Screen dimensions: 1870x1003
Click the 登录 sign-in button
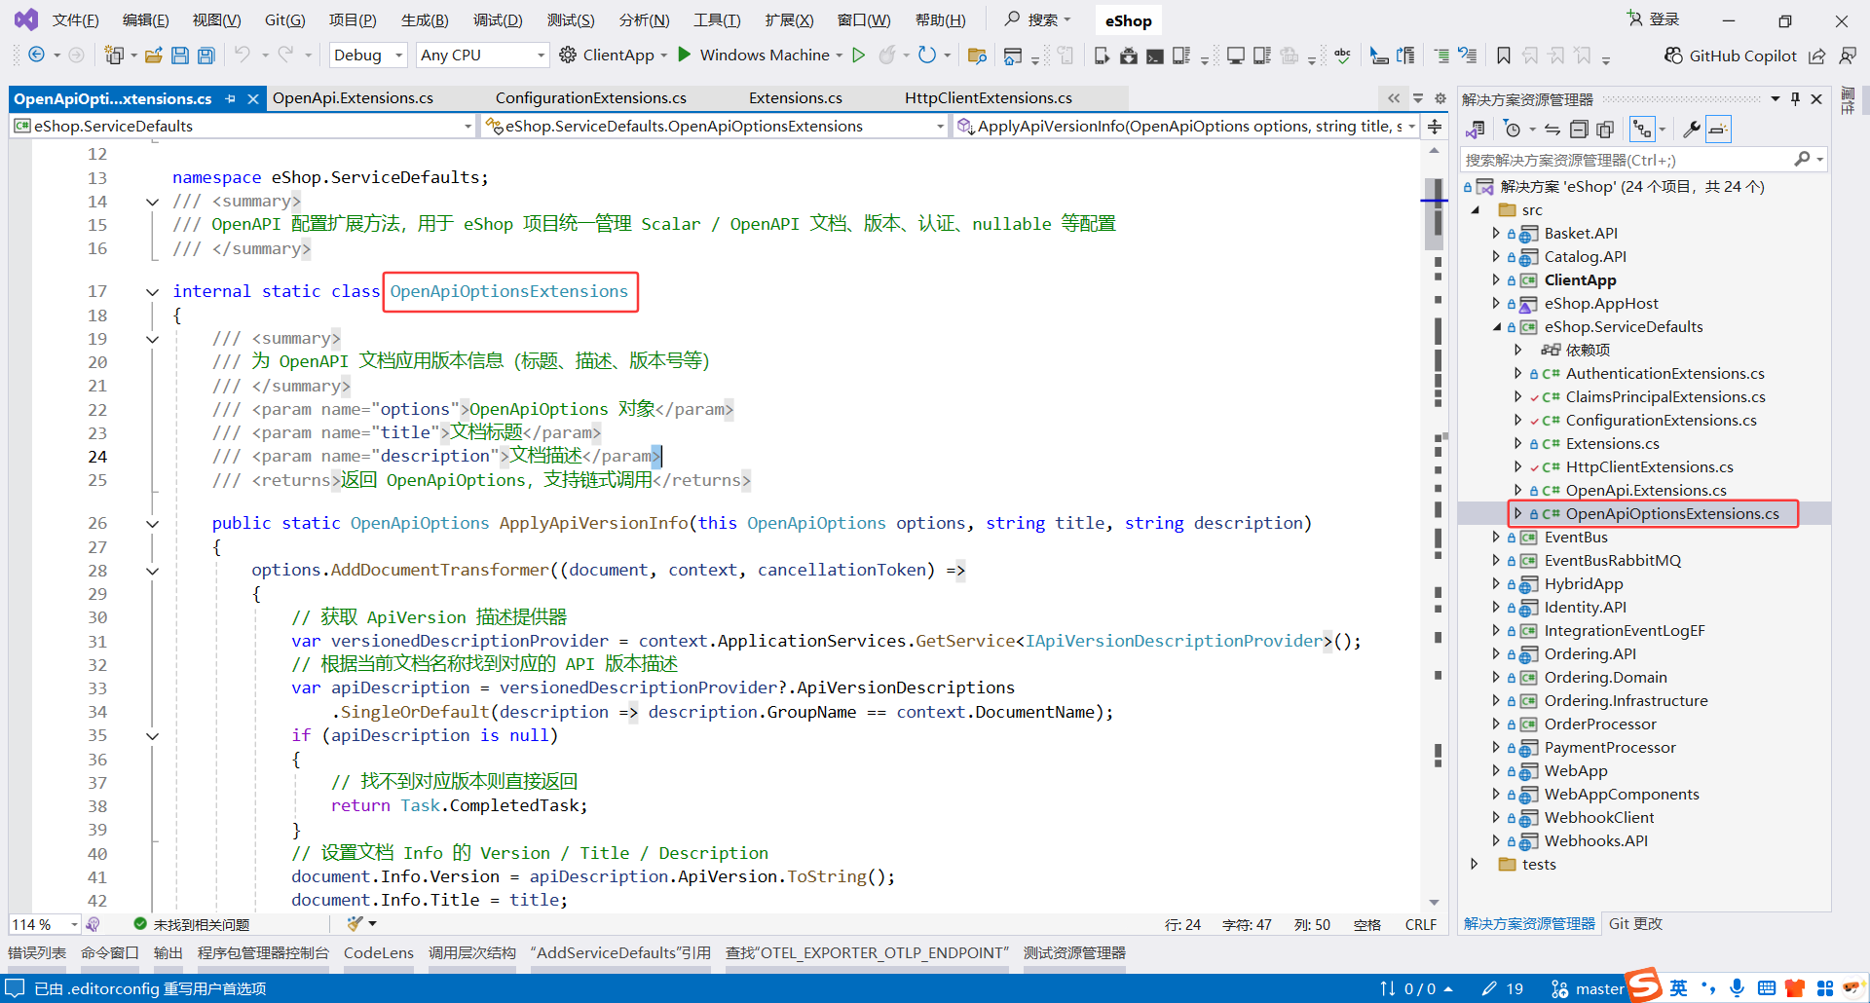[1662, 19]
